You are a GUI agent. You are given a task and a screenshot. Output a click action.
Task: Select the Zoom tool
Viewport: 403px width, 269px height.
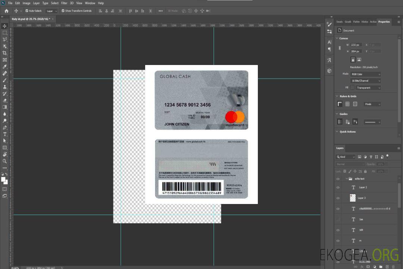coord(4,161)
